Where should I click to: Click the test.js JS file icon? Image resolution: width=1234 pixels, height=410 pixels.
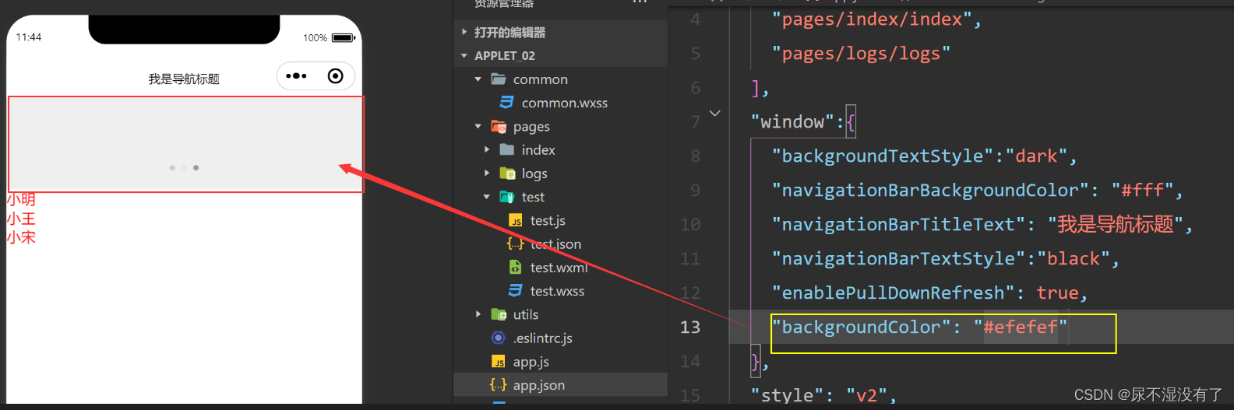pyautogui.click(x=516, y=221)
